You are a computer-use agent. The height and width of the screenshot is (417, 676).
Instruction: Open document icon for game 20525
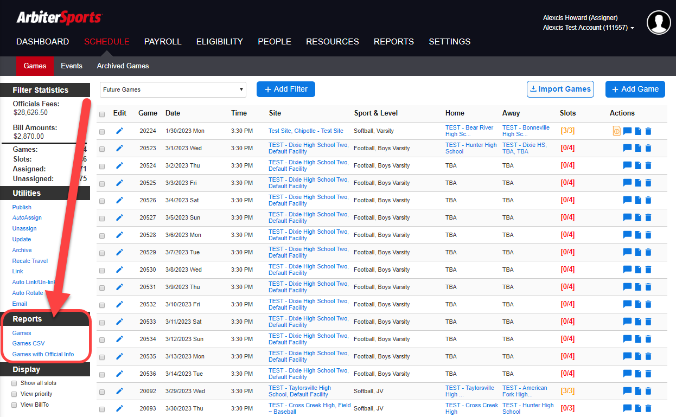point(638,183)
